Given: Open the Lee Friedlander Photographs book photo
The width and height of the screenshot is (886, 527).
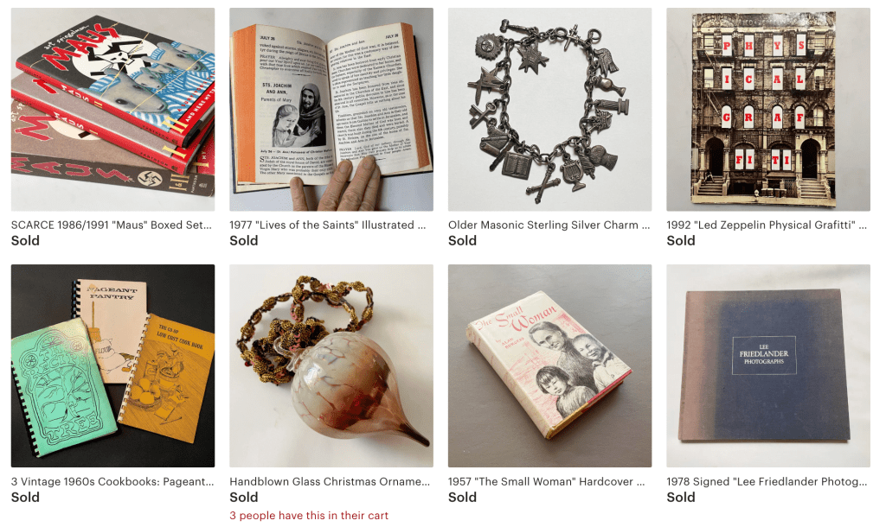Looking at the screenshot, I should point(768,365).
